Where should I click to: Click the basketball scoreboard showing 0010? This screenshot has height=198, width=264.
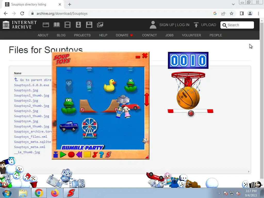tap(188, 60)
